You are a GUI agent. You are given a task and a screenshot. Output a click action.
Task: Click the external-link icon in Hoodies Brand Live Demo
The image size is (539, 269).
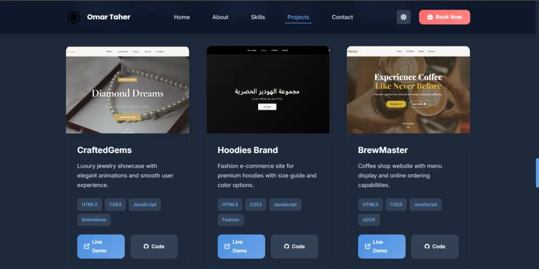click(x=227, y=246)
